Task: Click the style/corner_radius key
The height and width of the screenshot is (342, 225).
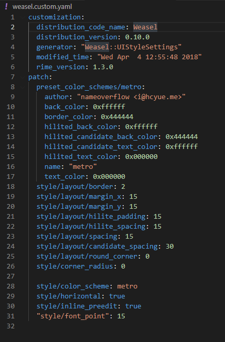Action: (75, 266)
